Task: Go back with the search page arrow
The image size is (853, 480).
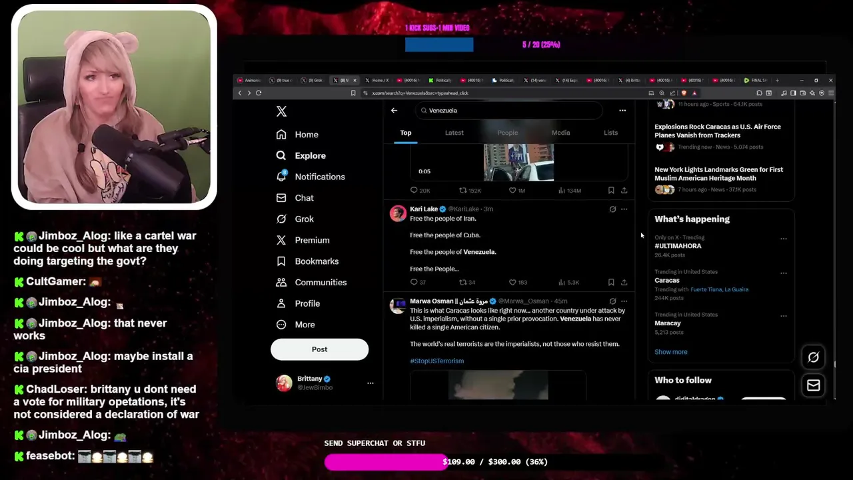Action: [394, 111]
